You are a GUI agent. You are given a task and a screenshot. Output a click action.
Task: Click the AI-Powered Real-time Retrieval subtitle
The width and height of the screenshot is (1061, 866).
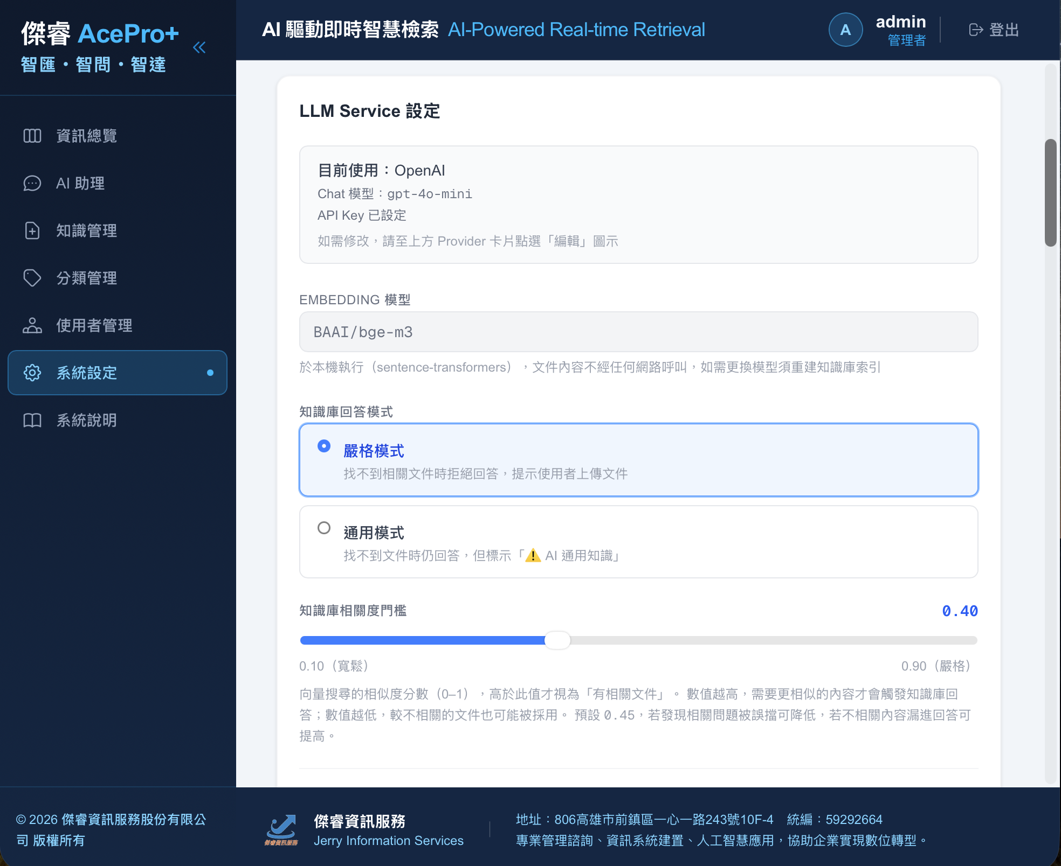[576, 30]
